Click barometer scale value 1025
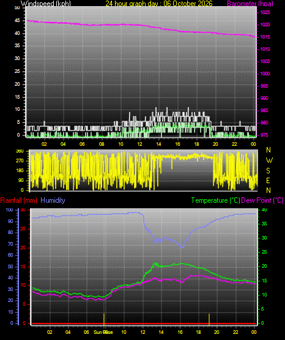 [x=265, y=12]
